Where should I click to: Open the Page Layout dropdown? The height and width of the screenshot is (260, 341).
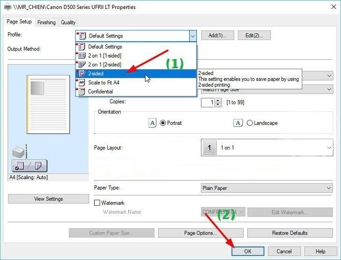(267, 148)
